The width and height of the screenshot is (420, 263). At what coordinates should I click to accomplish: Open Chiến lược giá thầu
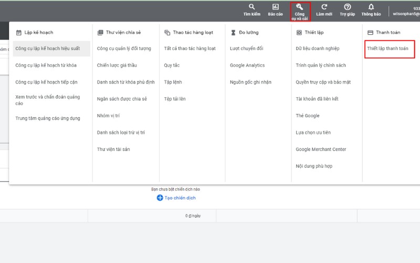tap(118, 65)
